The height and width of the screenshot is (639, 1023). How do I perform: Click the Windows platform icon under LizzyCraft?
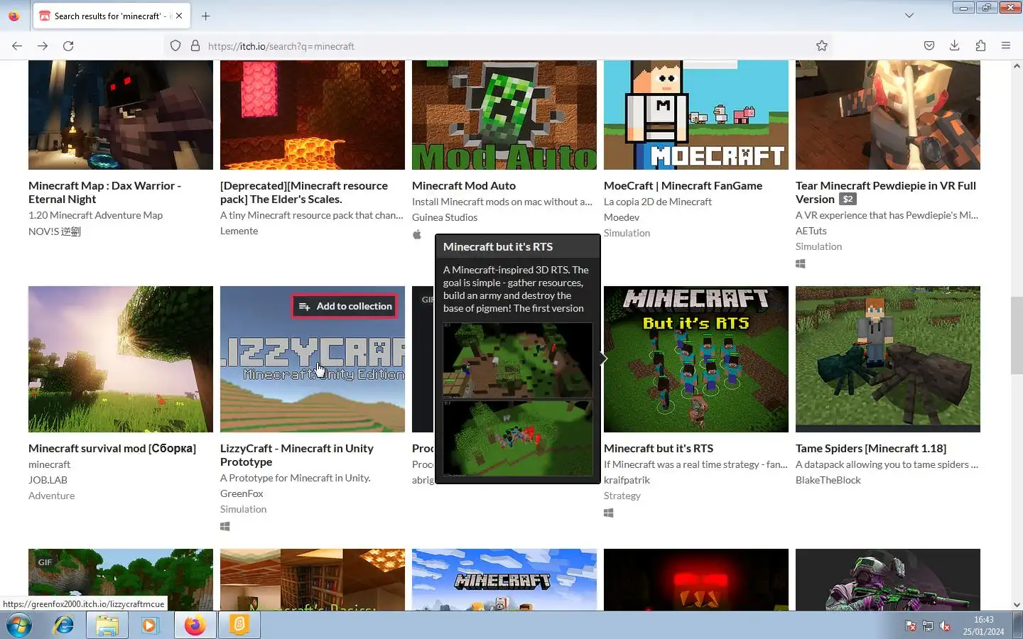pyautogui.click(x=225, y=526)
